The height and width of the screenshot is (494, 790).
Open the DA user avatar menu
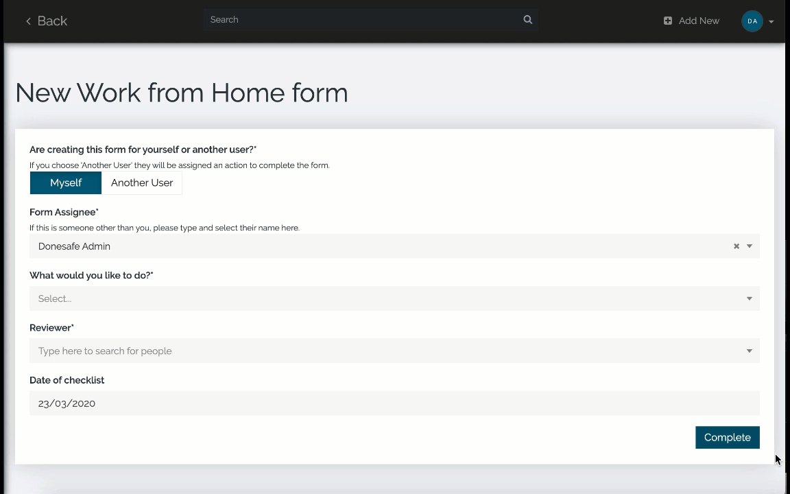[x=752, y=21]
